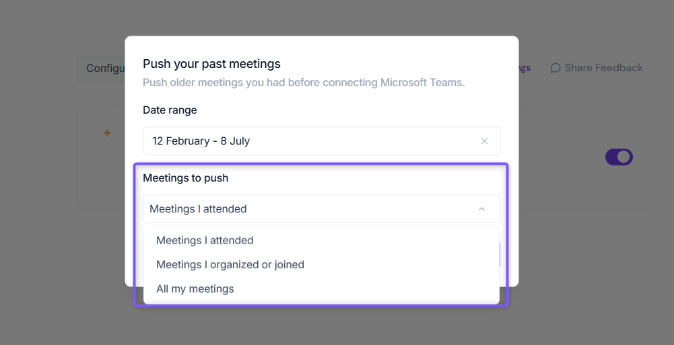
Task: Clear the date range with the X icon
Action: click(x=484, y=141)
